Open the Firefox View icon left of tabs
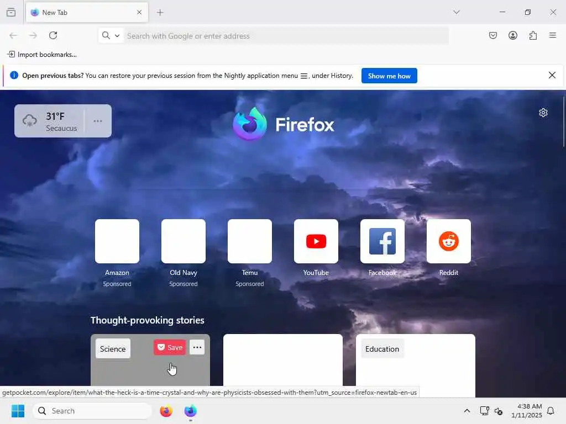The width and height of the screenshot is (566, 424). [11, 12]
